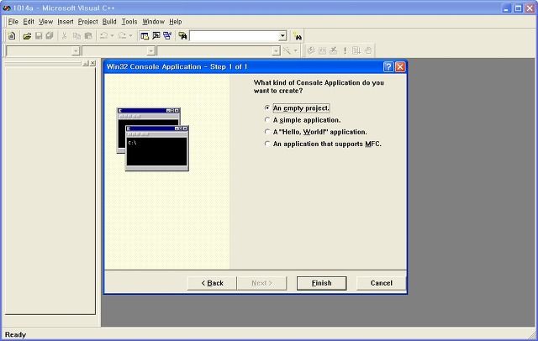Viewport: 538px width, 341px height.
Task: Click the Back button in the wizard
Action: click(212, 283)
